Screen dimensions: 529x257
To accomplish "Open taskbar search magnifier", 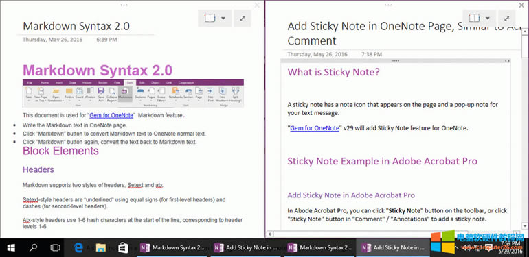I will 33,247.
